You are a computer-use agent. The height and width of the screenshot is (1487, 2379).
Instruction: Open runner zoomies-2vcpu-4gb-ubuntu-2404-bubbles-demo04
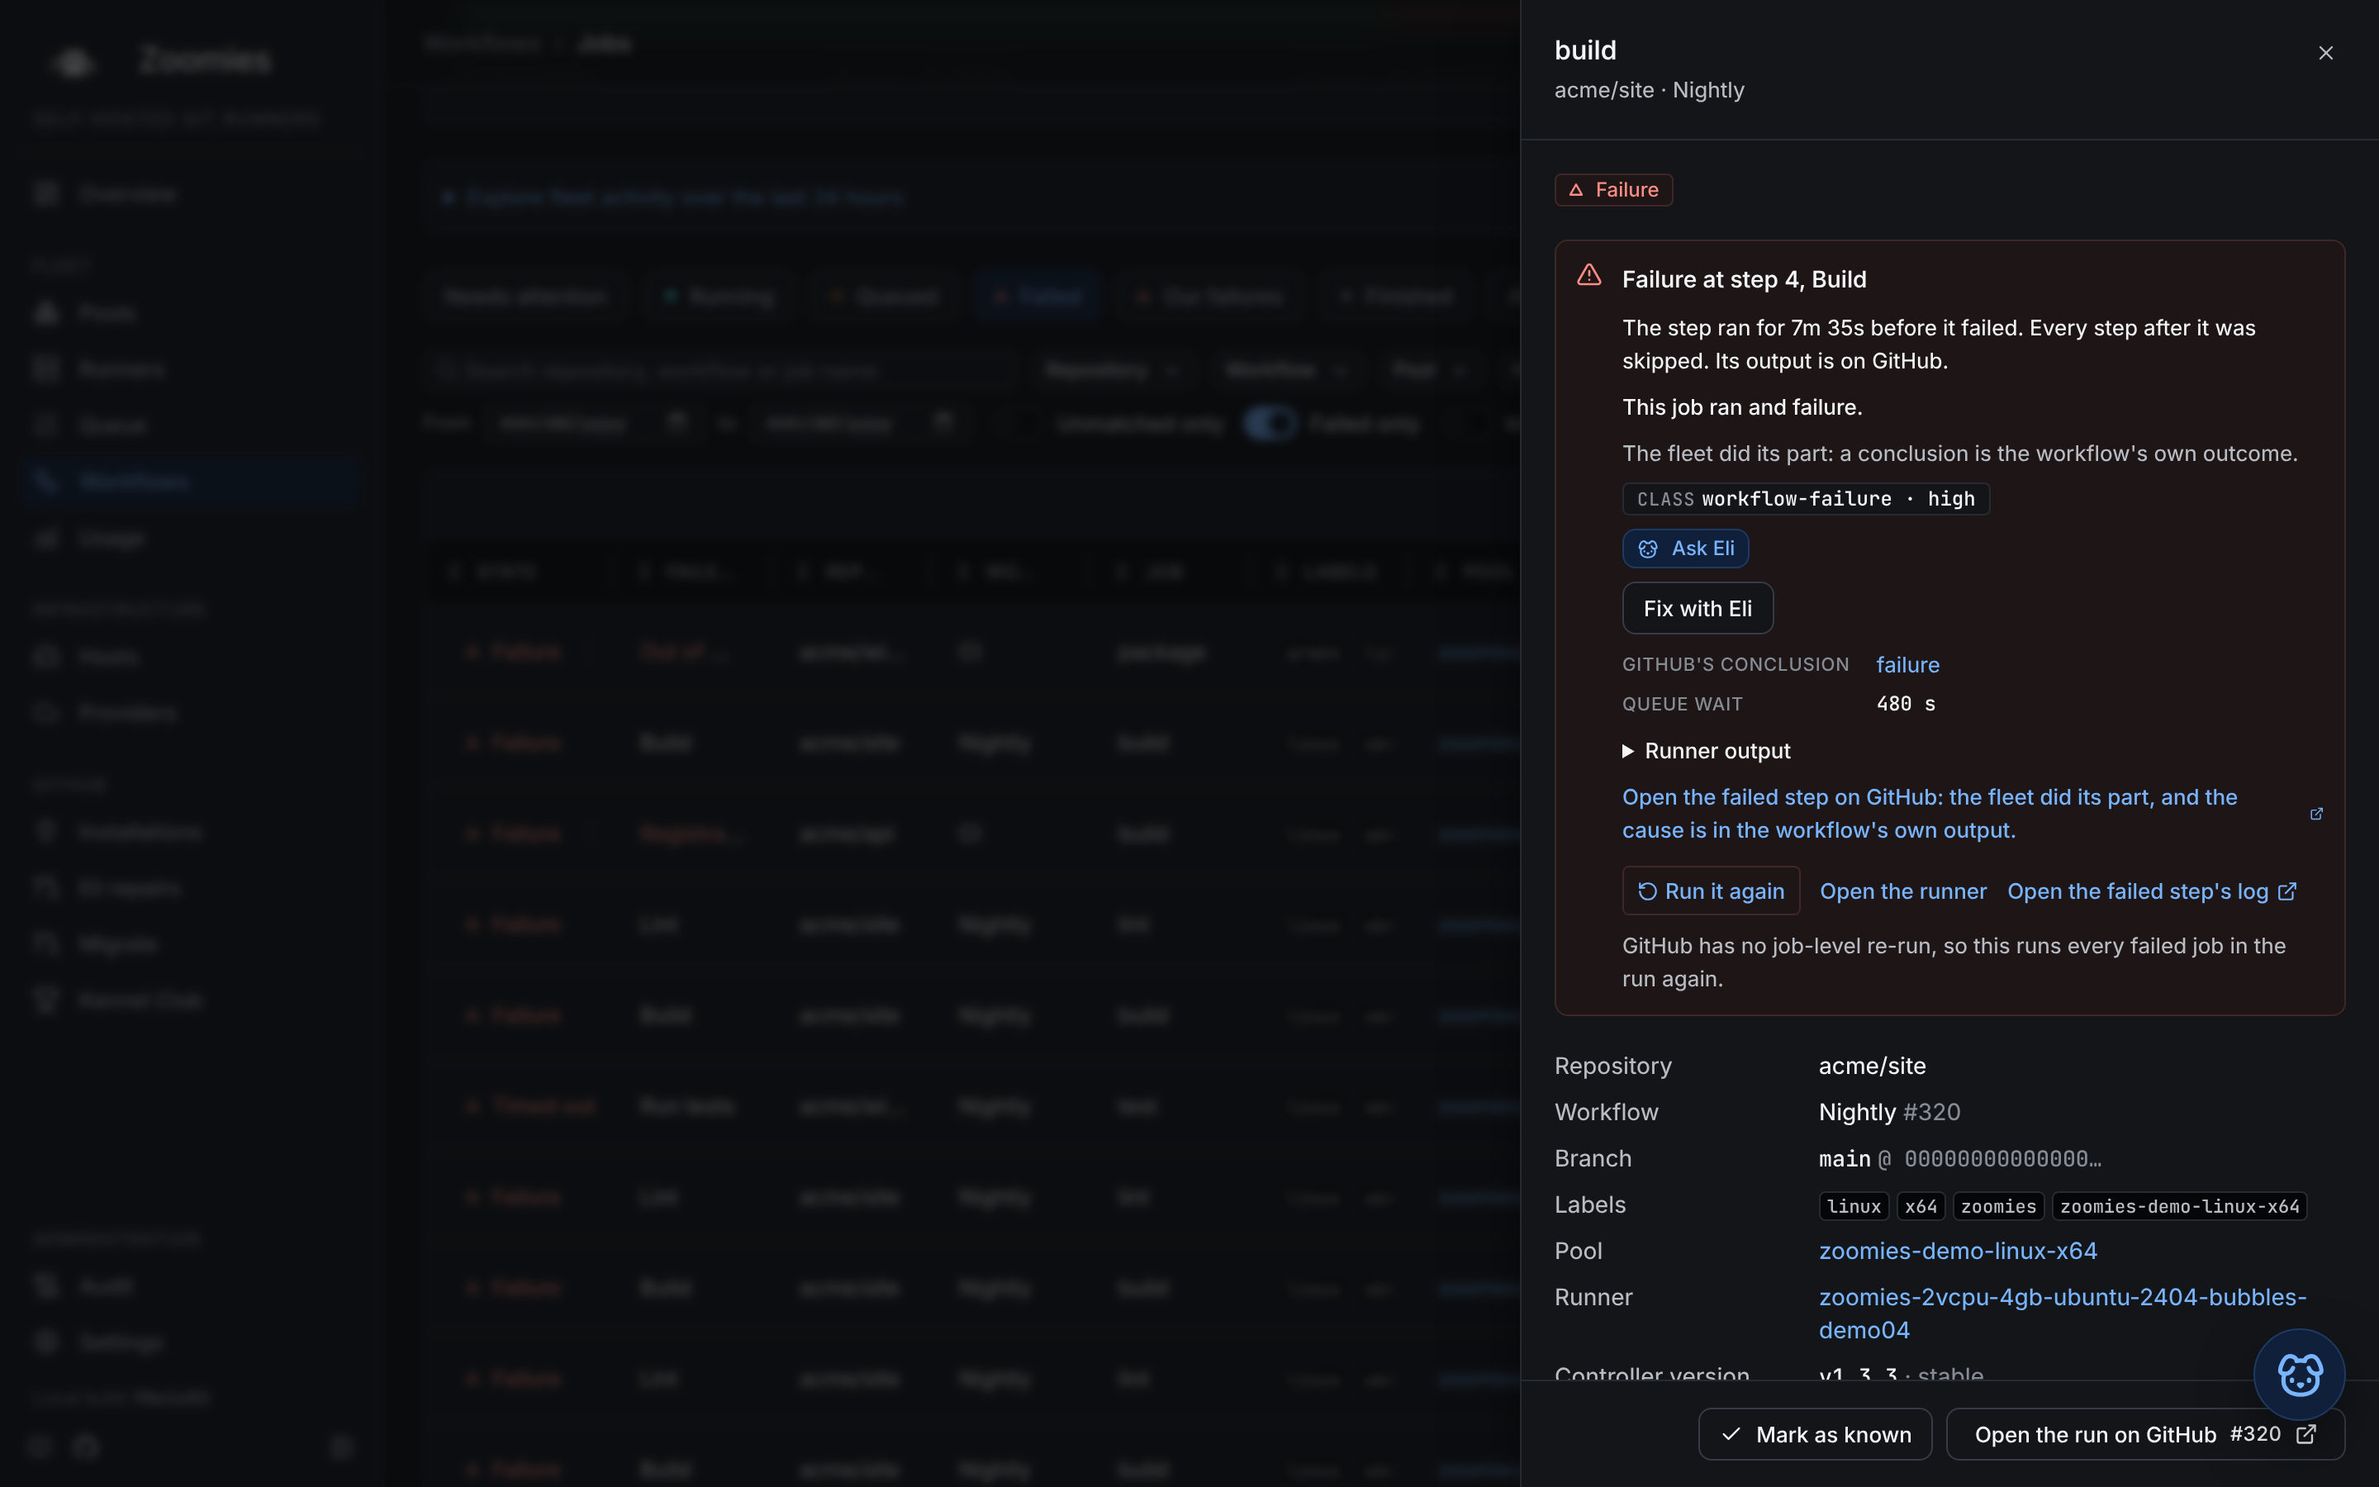point(2062,1313)
